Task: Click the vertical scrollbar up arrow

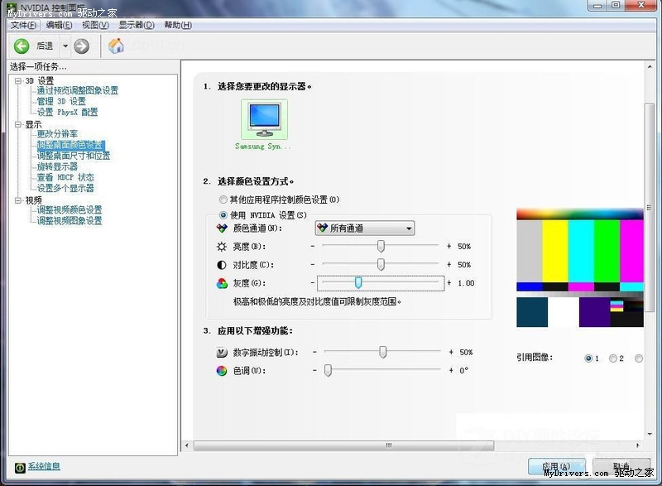Action: pos(650,67)
